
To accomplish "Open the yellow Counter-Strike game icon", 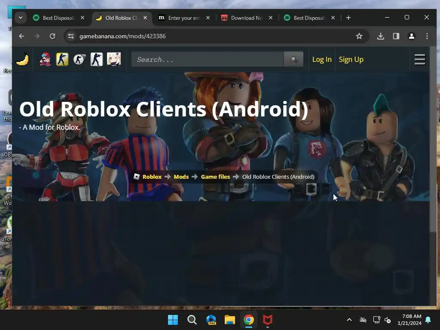I will click(x=62, y=59).
